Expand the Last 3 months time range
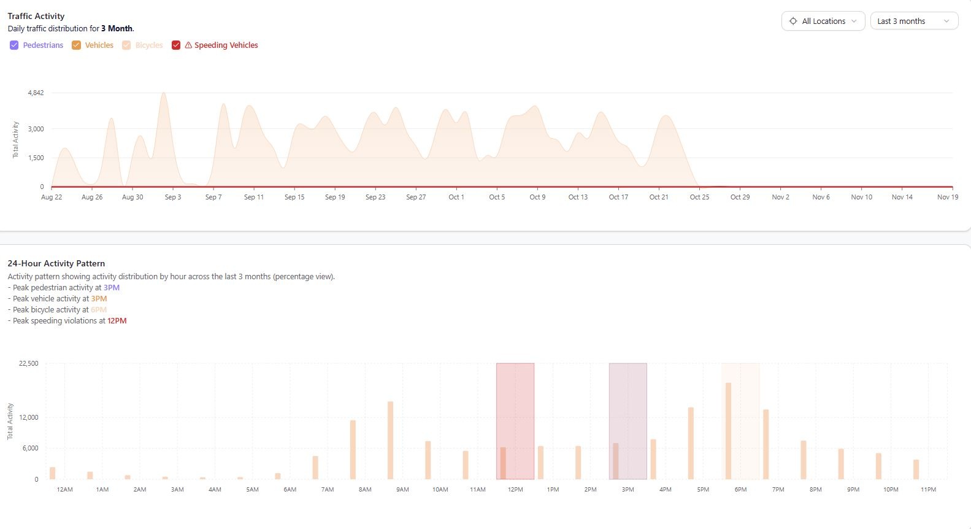Viewport: 971px width, 529px height. point(913,21)
